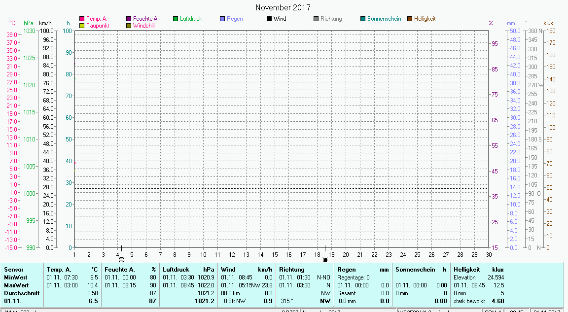Click the gray Richtung legend square

tap(316, 19)
